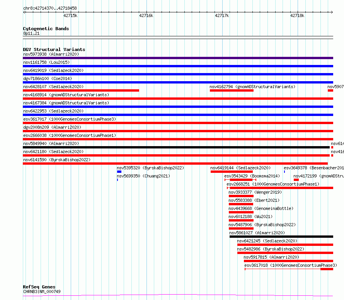Click nsv4162794 (gnomADStructuralVariants) label
Image resolution: width=344 pixels, height=300 pixels.
point(252,87)
